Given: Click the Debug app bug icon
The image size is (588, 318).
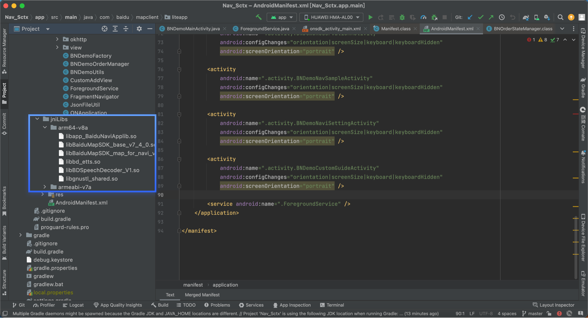Looking at the screenshot, I should click(x=402, y=17).
